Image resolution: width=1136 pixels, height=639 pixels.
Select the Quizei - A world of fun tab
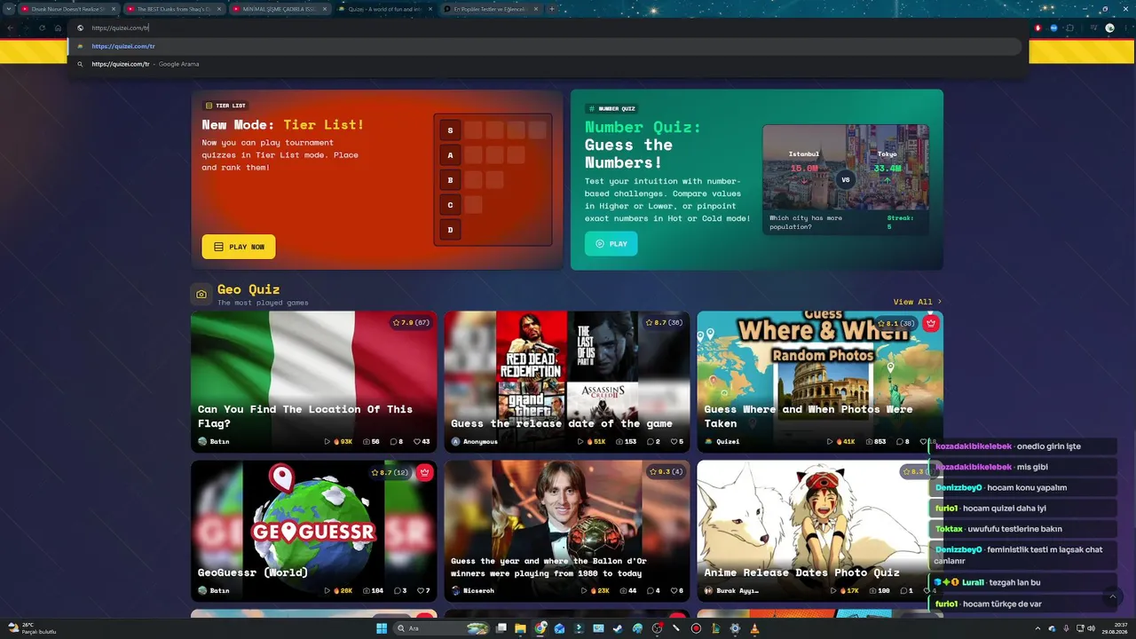click(385, 9)
